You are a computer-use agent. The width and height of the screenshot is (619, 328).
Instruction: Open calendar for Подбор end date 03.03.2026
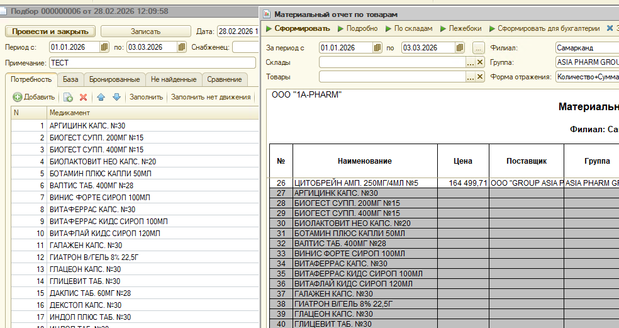click(x=182, y=47)
